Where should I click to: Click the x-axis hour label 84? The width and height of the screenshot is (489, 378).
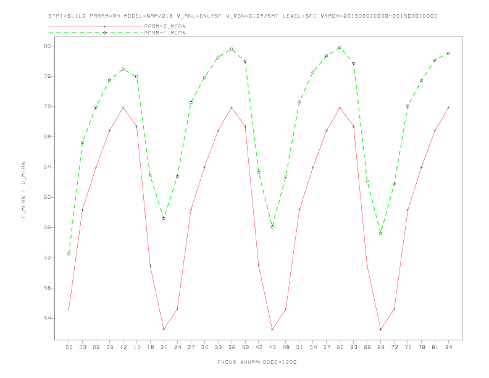[448, 347]
